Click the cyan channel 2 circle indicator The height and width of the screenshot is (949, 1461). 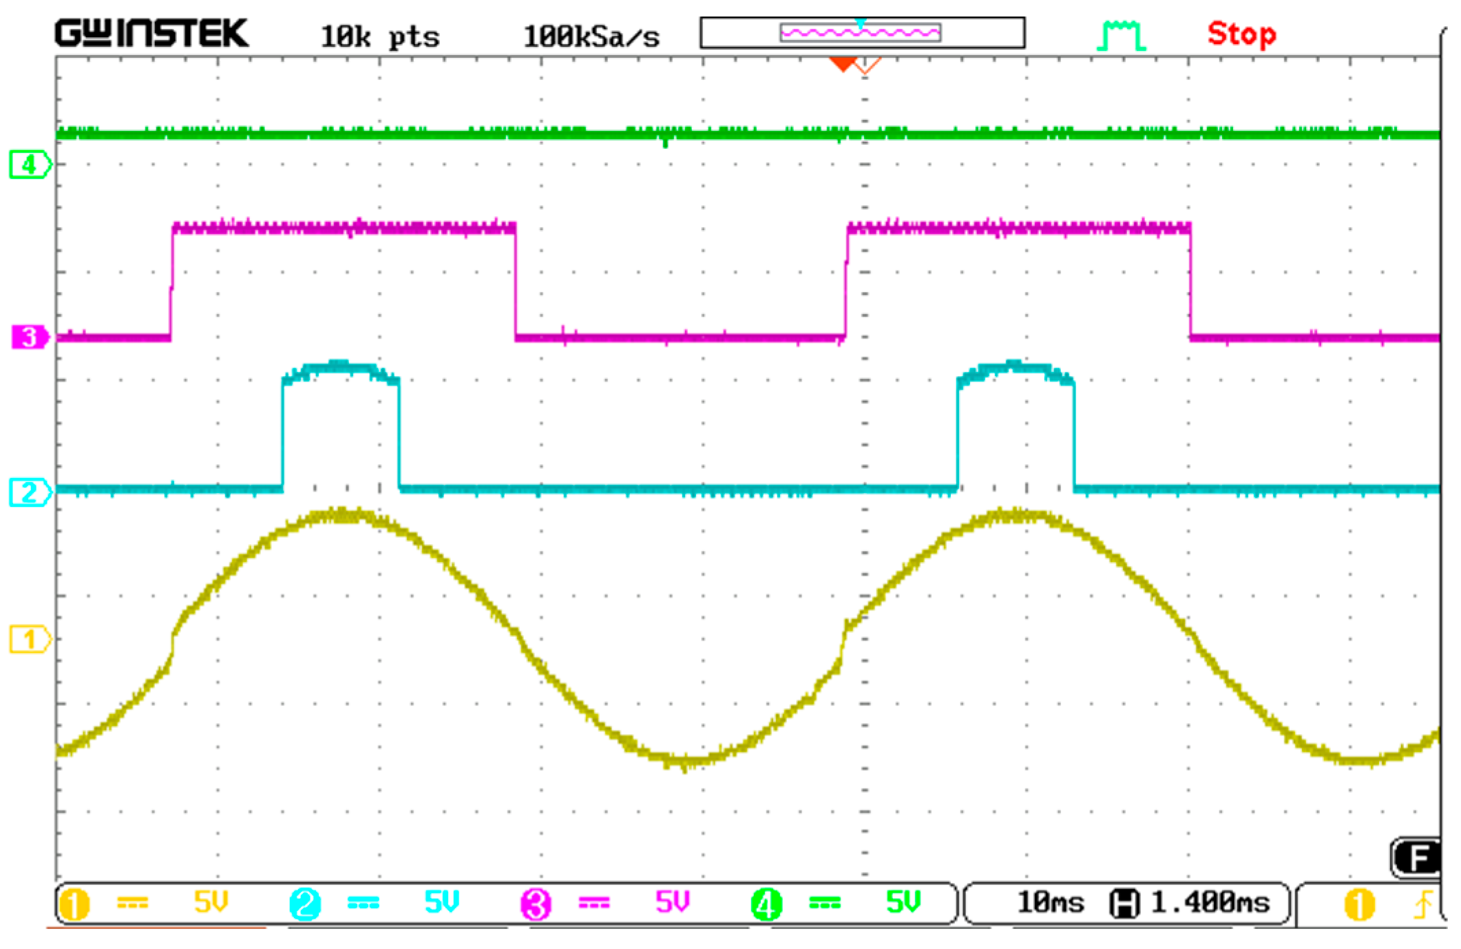coord(305,904)
